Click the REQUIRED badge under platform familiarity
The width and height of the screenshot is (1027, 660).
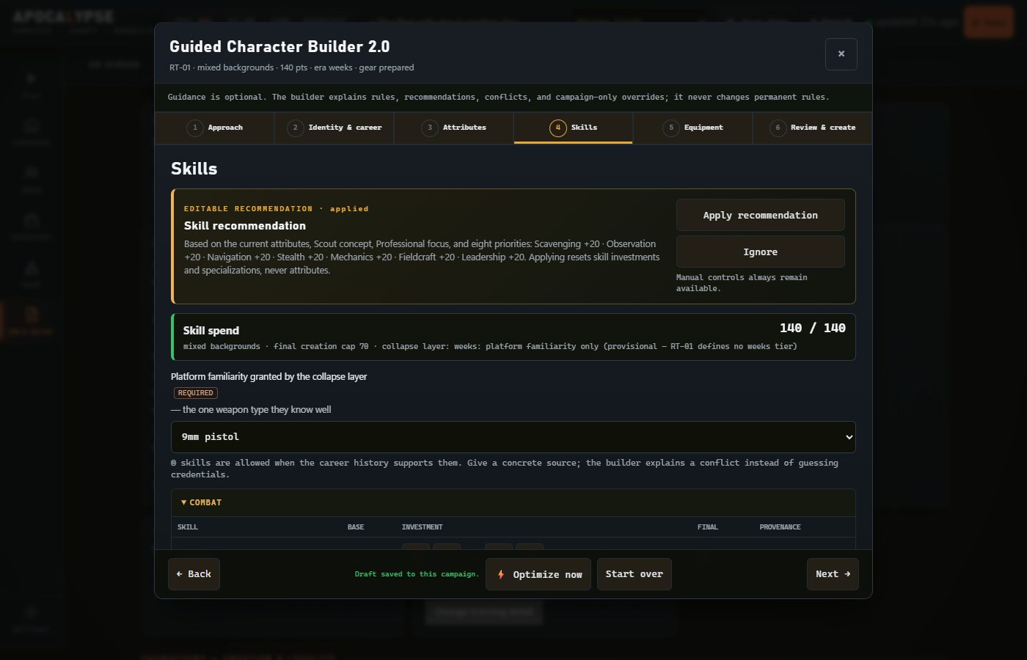click(x=195, y=393)
